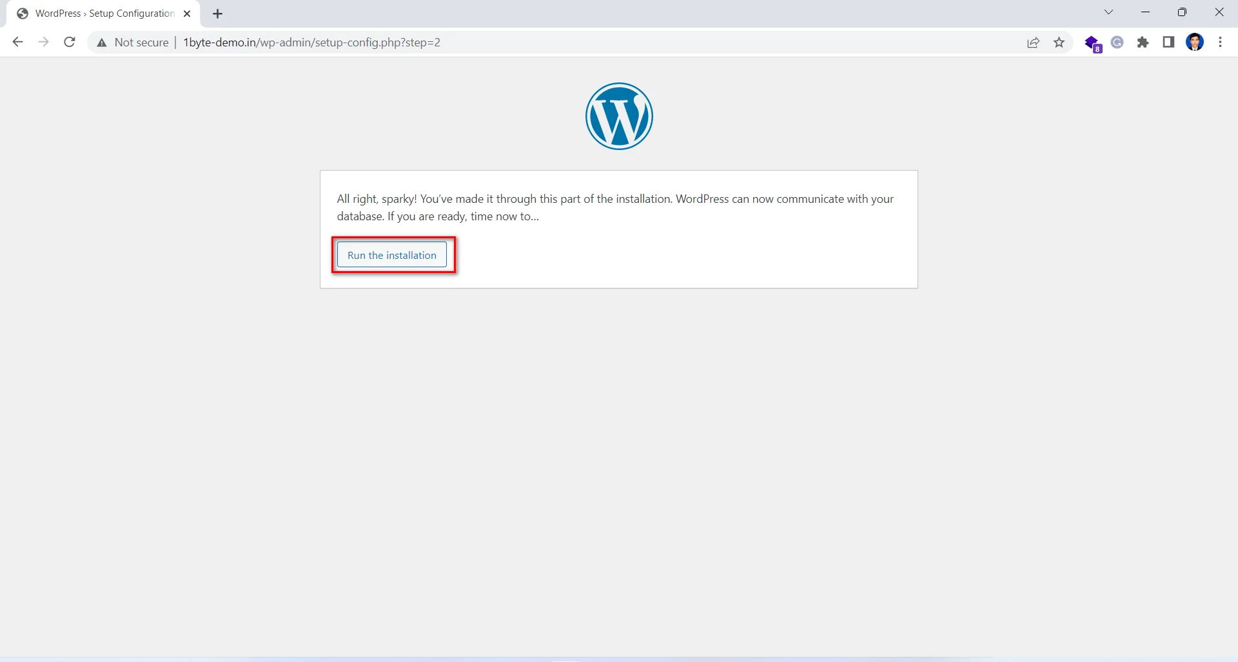This screenshot has height=662, width=1238.
Task: Click the forward navigation arrow
Action: tap(43, 42)
